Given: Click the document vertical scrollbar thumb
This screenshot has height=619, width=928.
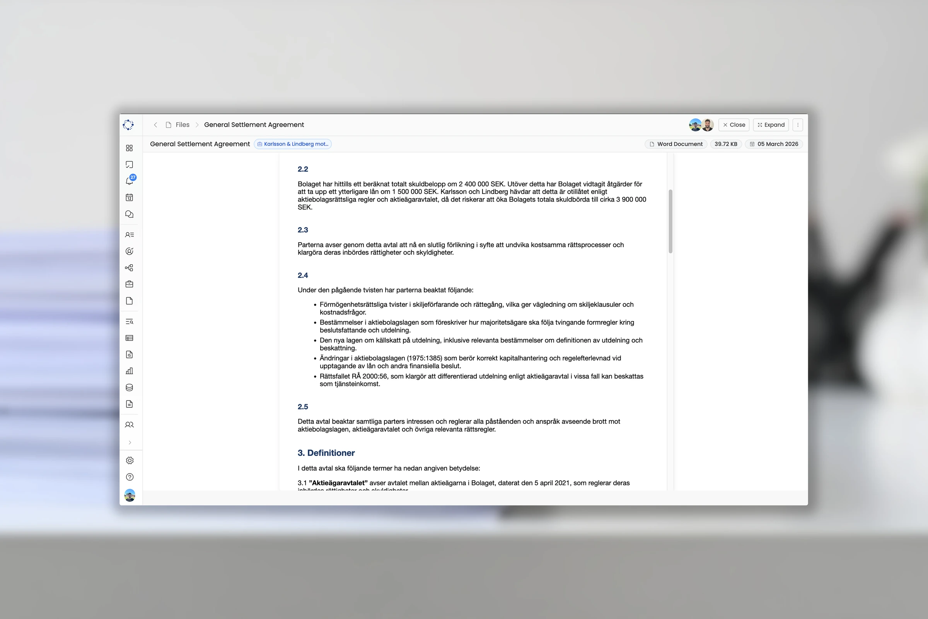Looking at the screenshot, I should 670,221.
